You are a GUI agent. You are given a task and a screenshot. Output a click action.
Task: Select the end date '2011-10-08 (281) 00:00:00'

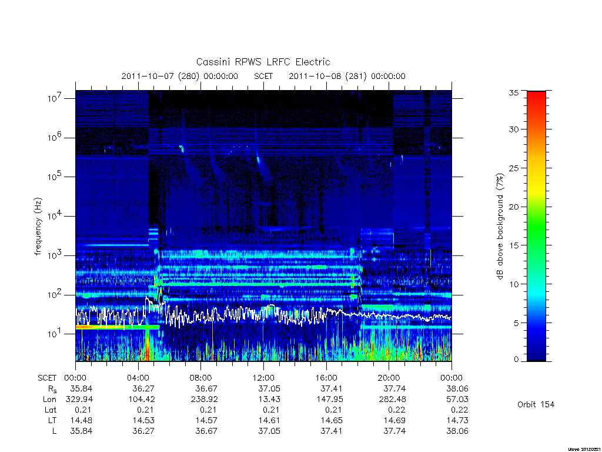coord(347,76)
